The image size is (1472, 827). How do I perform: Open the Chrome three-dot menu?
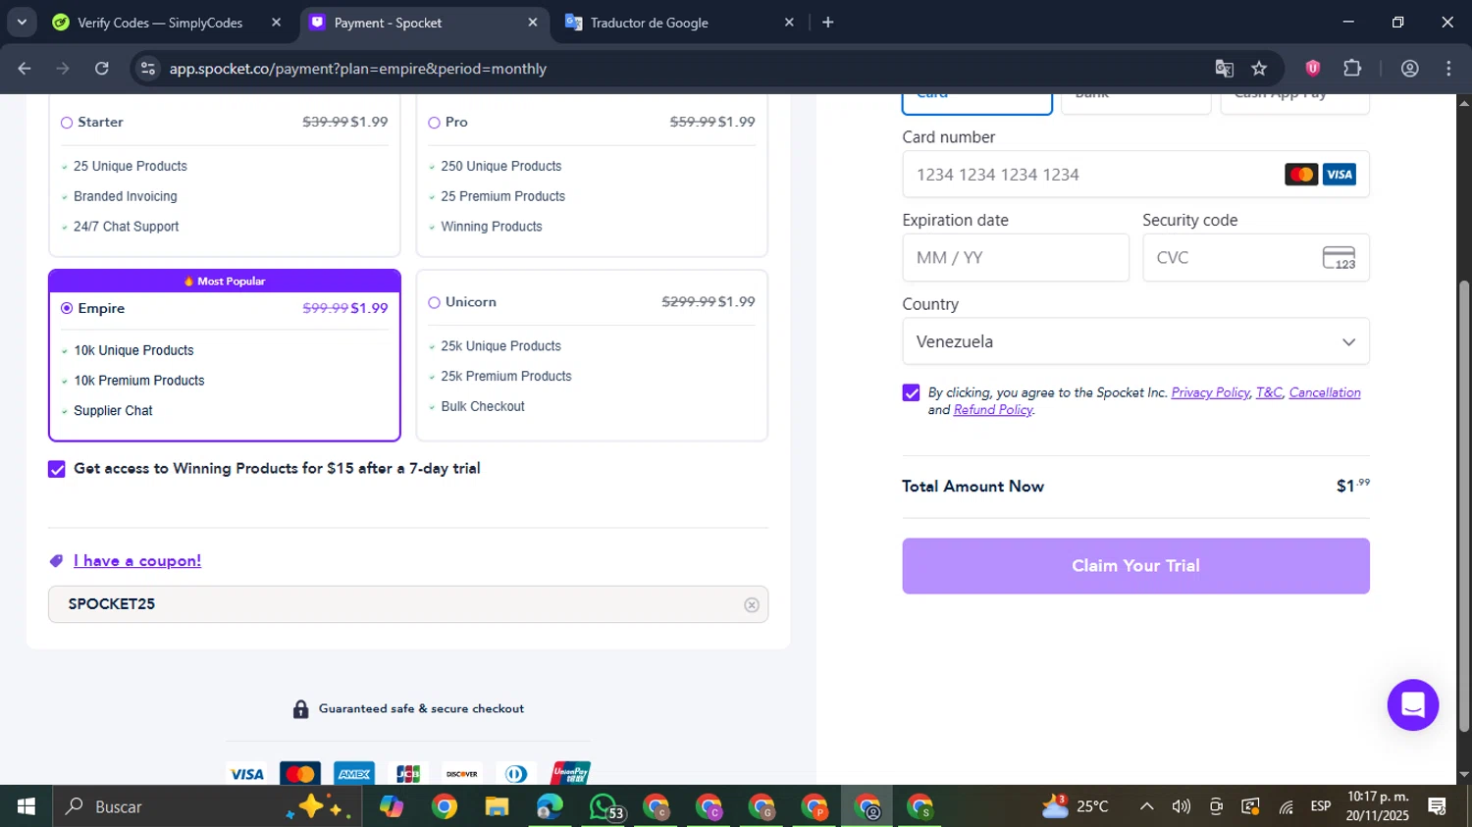tap(1448, 69)
